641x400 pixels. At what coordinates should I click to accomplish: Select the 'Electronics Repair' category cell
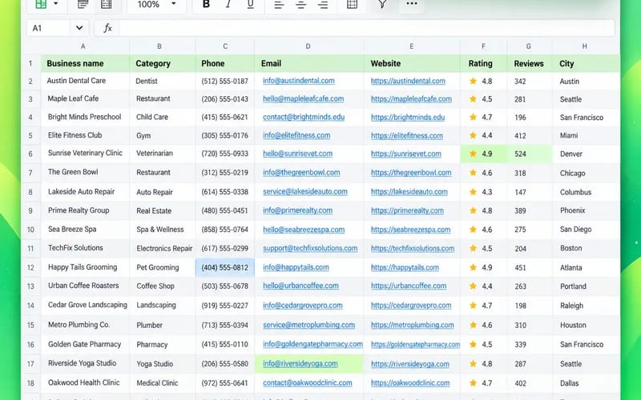coord(163,248)
